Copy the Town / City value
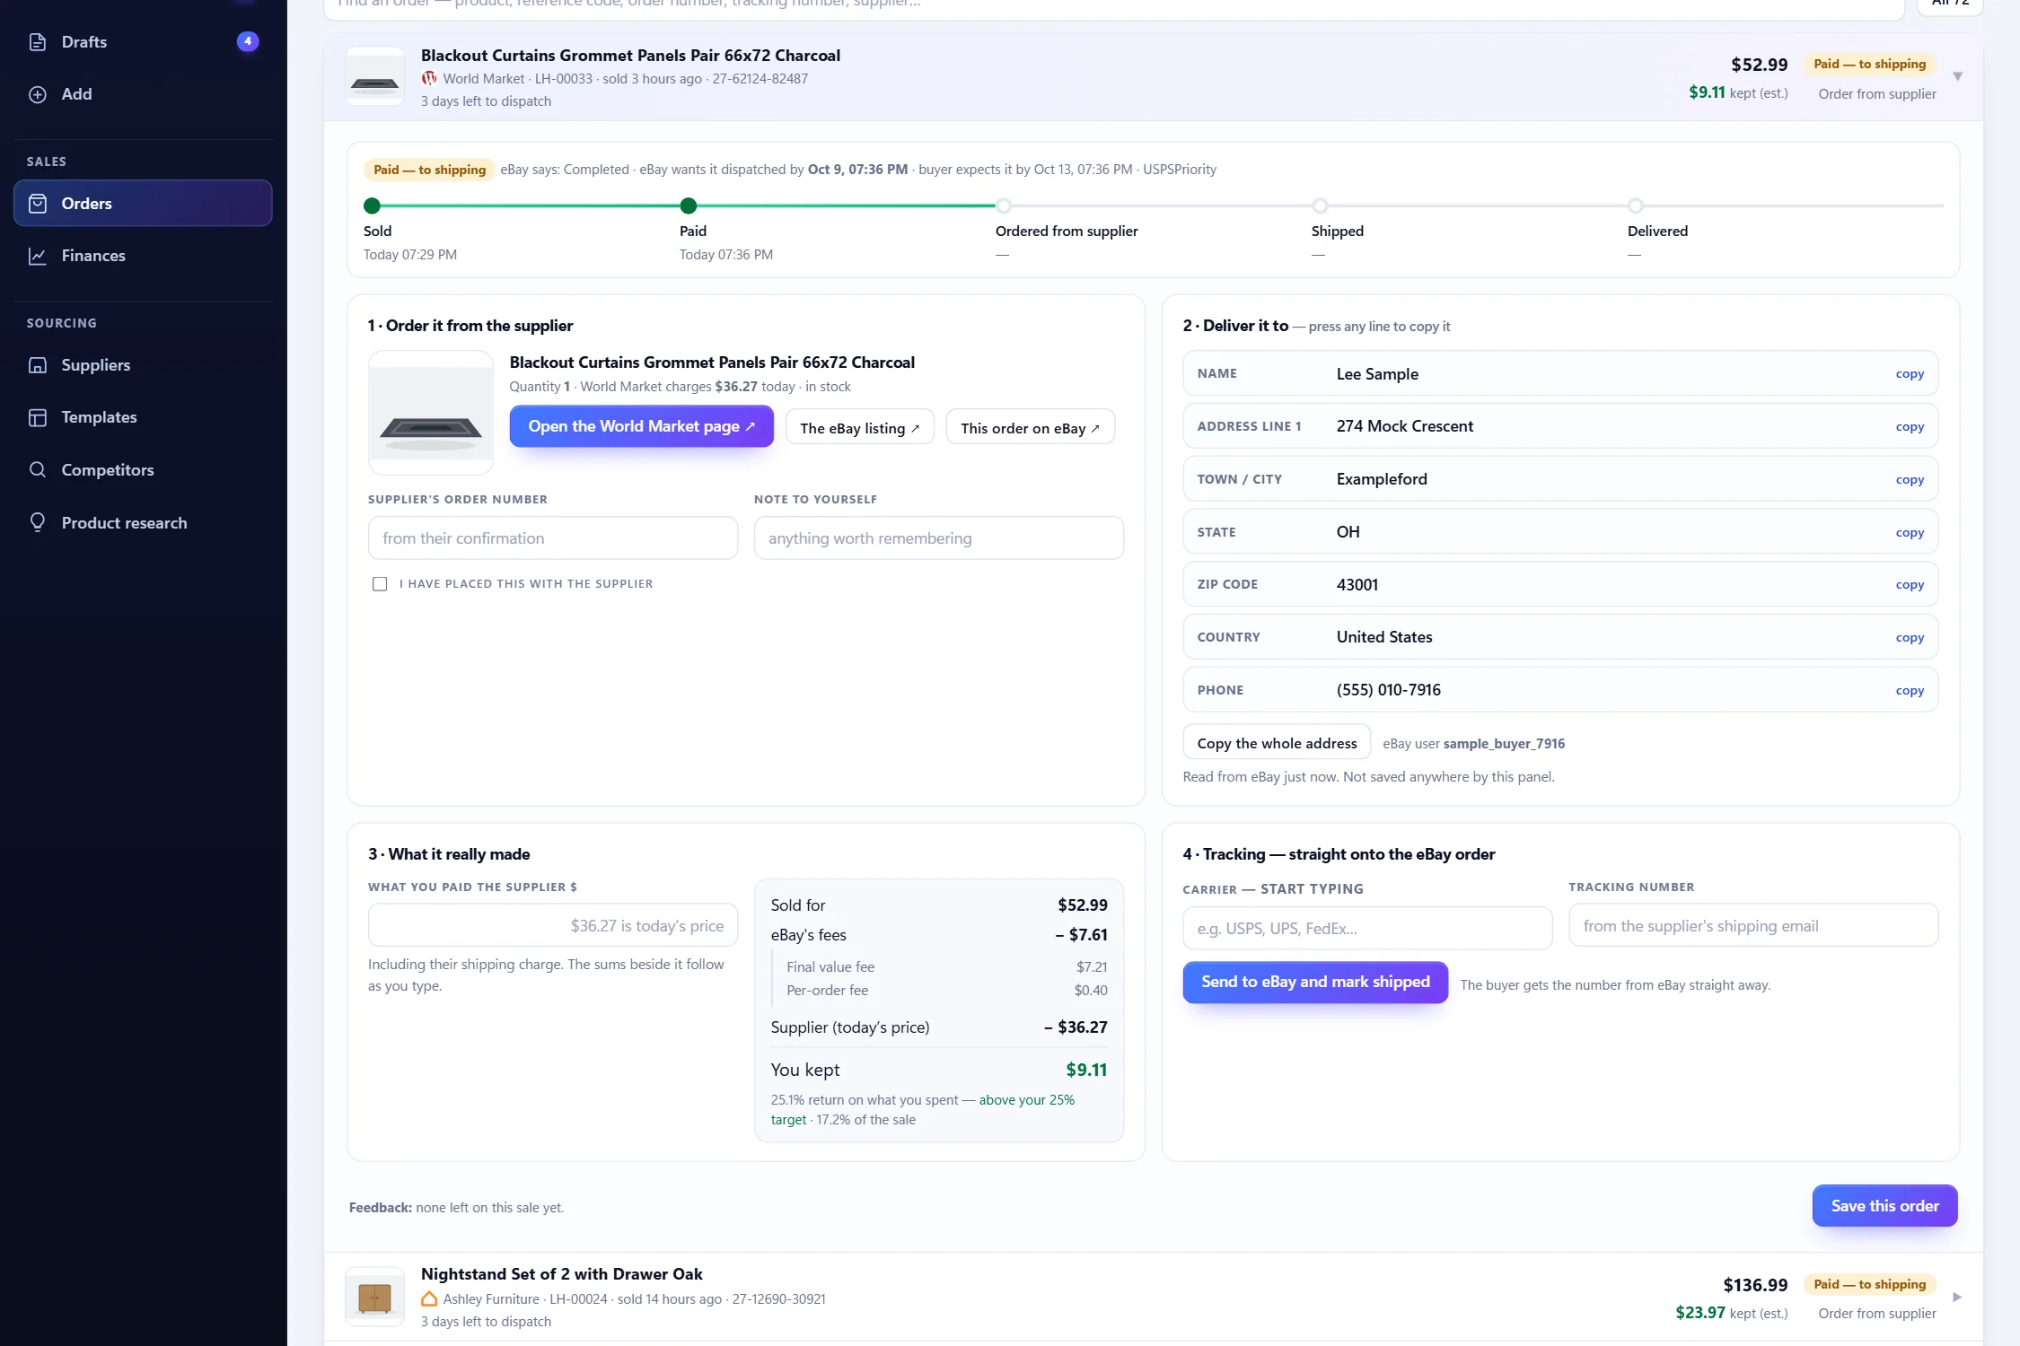The height and width of the screenshot is (1346, 2020). click(x=1910, y=480)
